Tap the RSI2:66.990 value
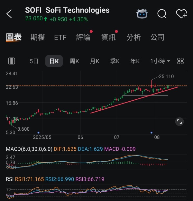193x201 pixels. tap(60, 179)
